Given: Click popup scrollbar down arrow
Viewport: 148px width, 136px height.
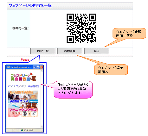Looking at the screenshot, I should tap(42, 127).
